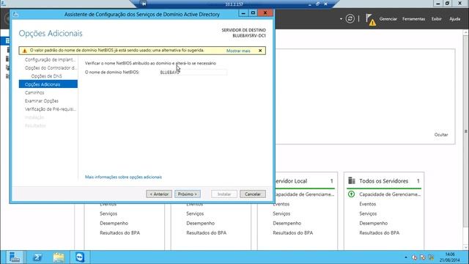This screenshot has height=264, width=469.
Task: Click wizard title bar icon
Action: (x=15, y=14)
